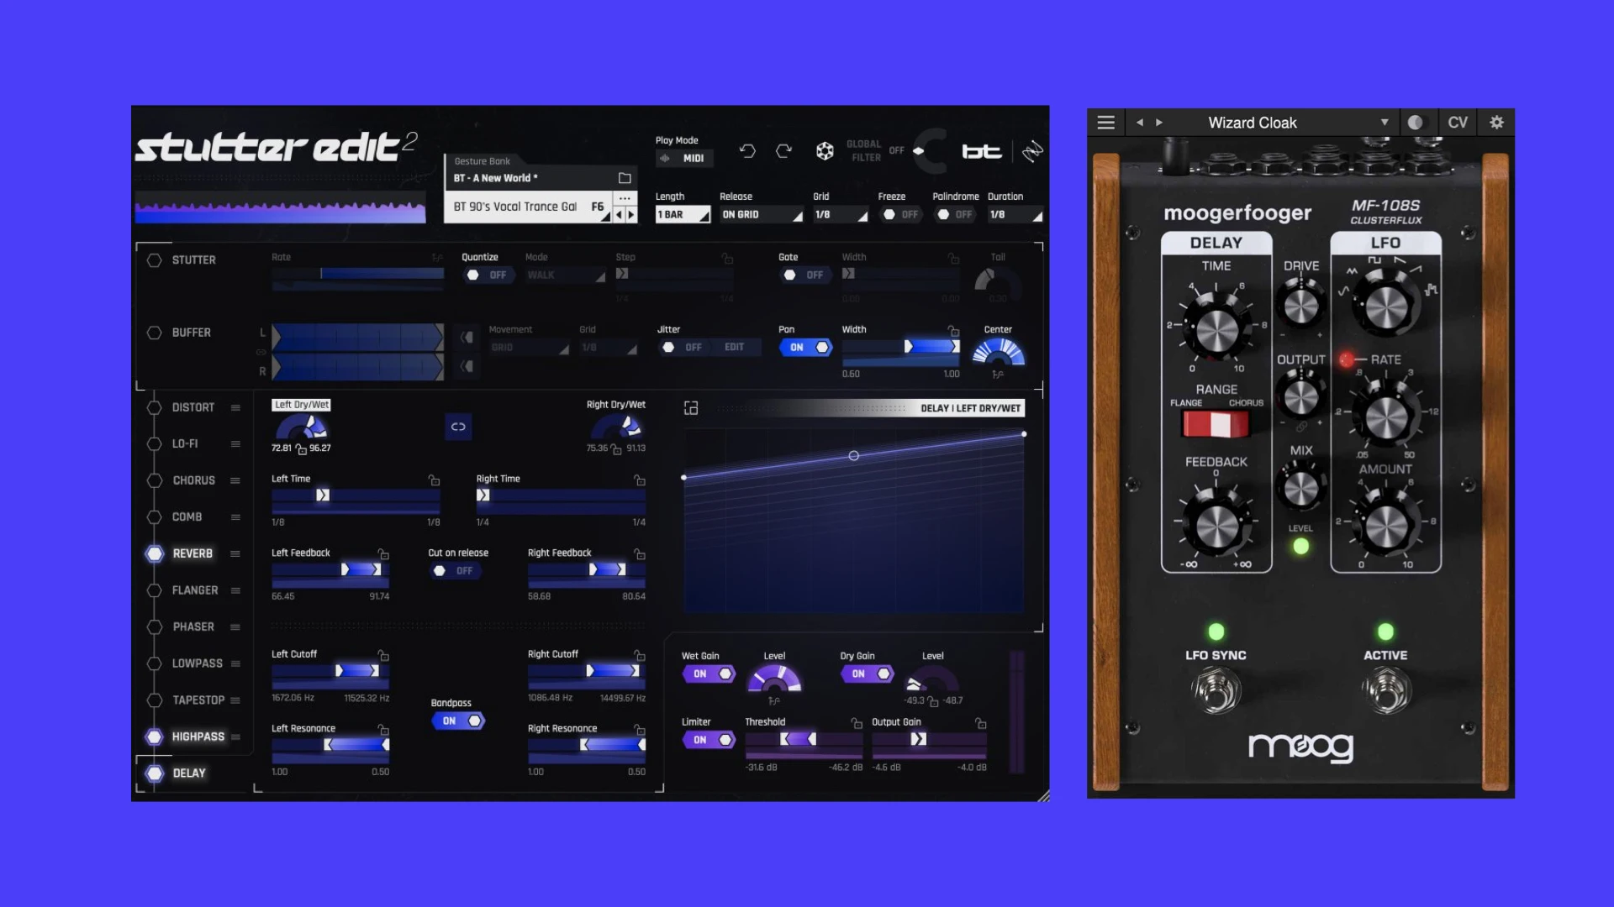The image size is (1614, 907).
Task: Click the link left/right channels icon
Action: click(458, 427)
